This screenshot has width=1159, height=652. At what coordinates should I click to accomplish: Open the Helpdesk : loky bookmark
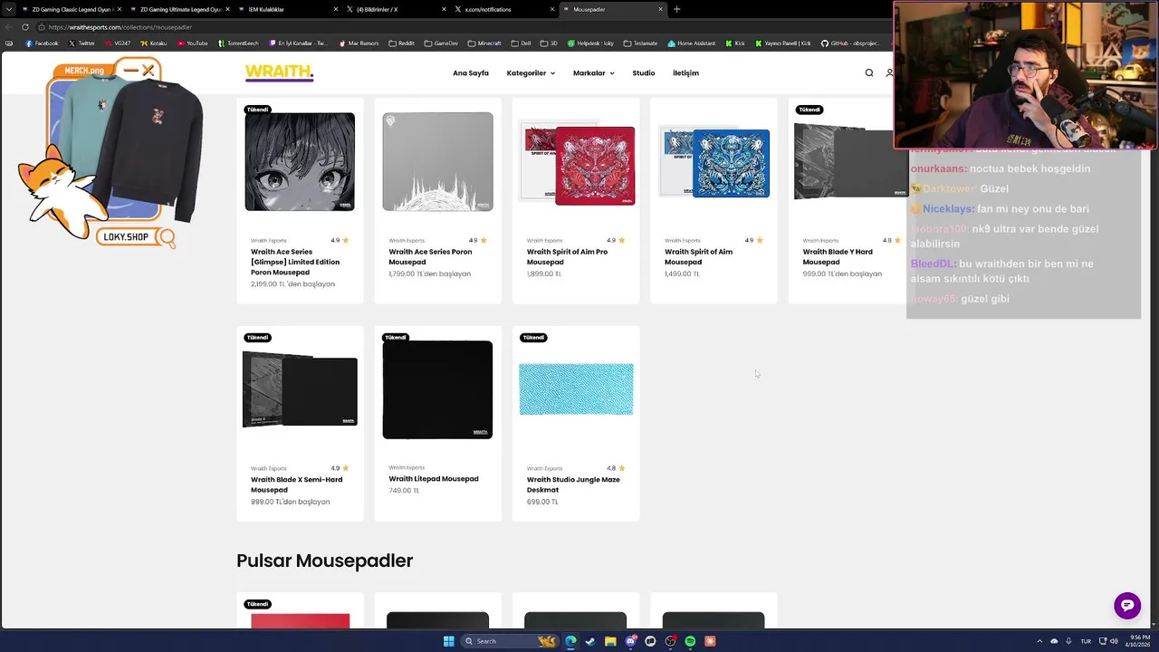590,43
